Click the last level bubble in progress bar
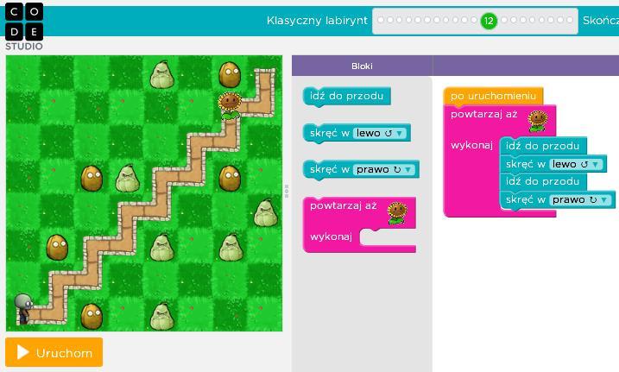Viewport: 619px width, 372px height. (x=569, y=20)
